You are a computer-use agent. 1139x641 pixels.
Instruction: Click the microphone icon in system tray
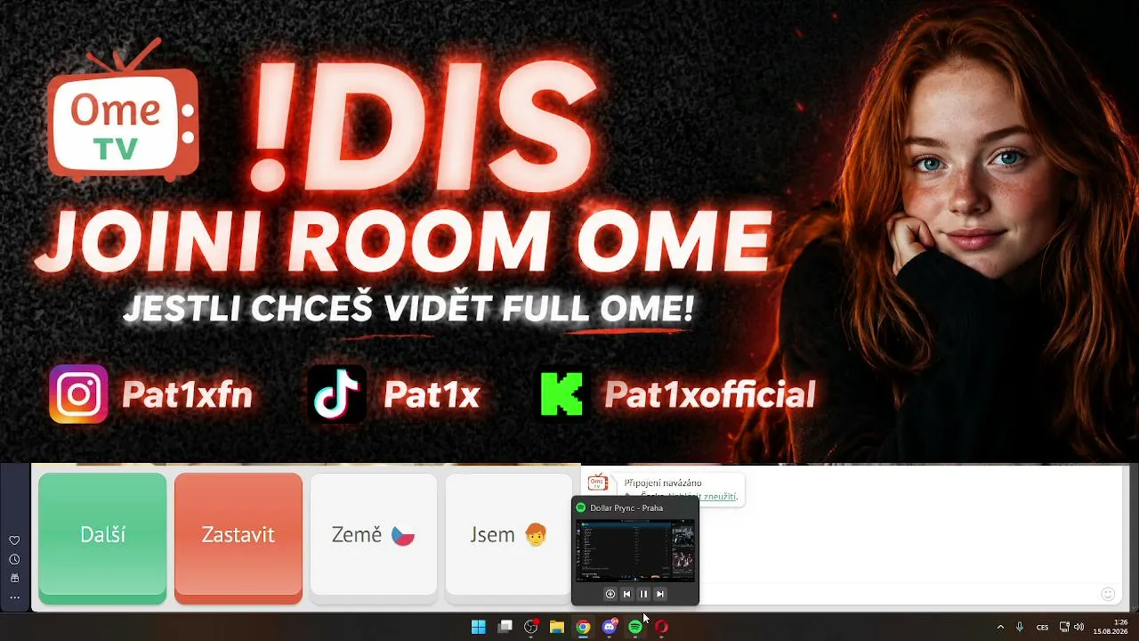click(x=1020, y=627)
